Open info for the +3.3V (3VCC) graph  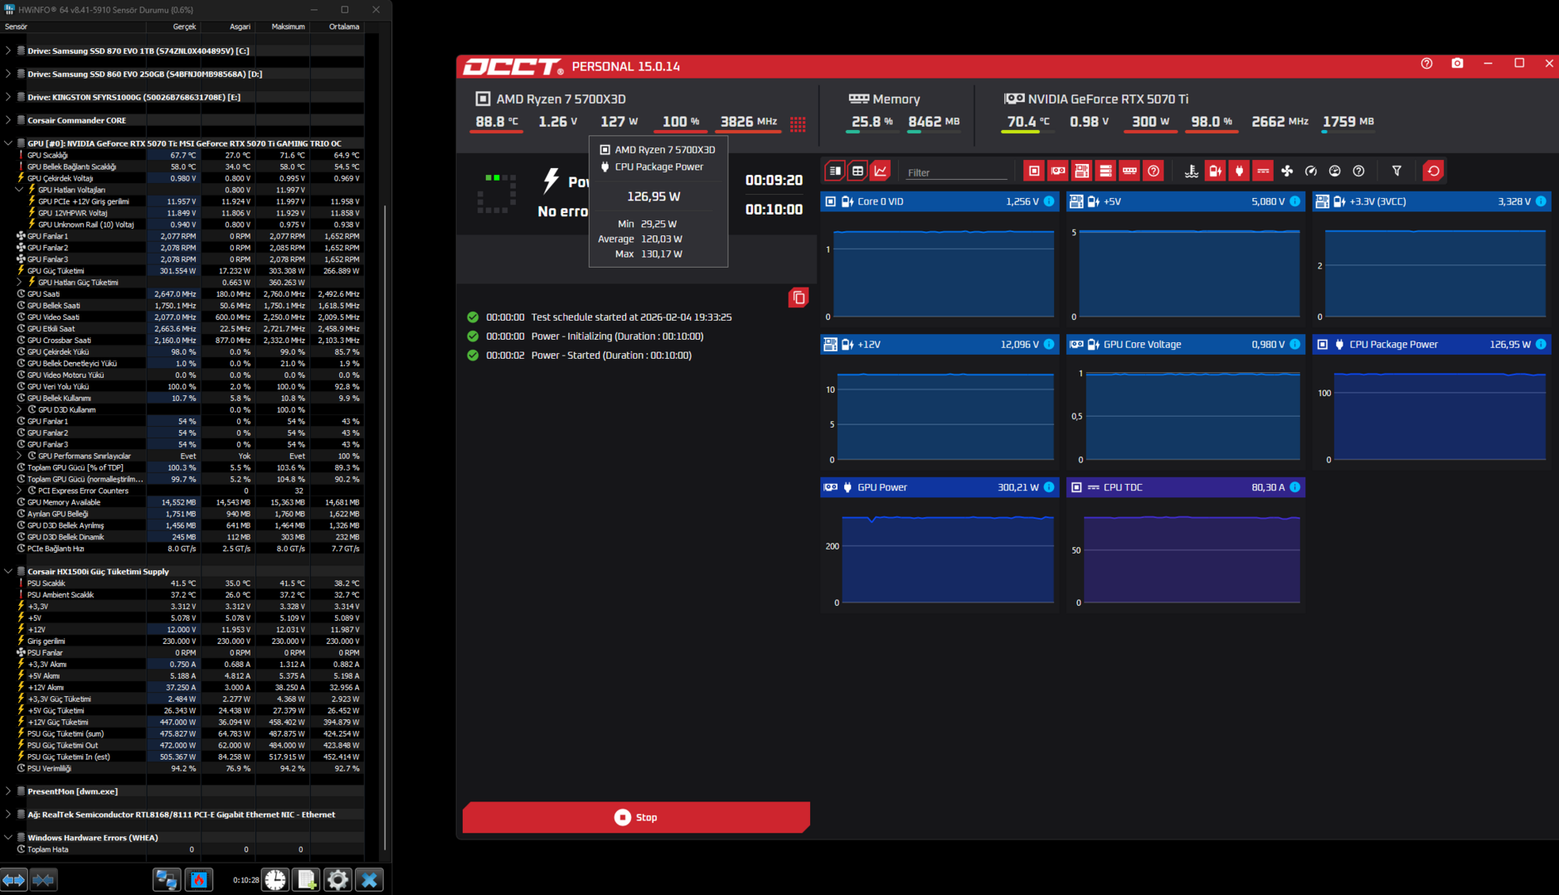(x=1541, y=201)
